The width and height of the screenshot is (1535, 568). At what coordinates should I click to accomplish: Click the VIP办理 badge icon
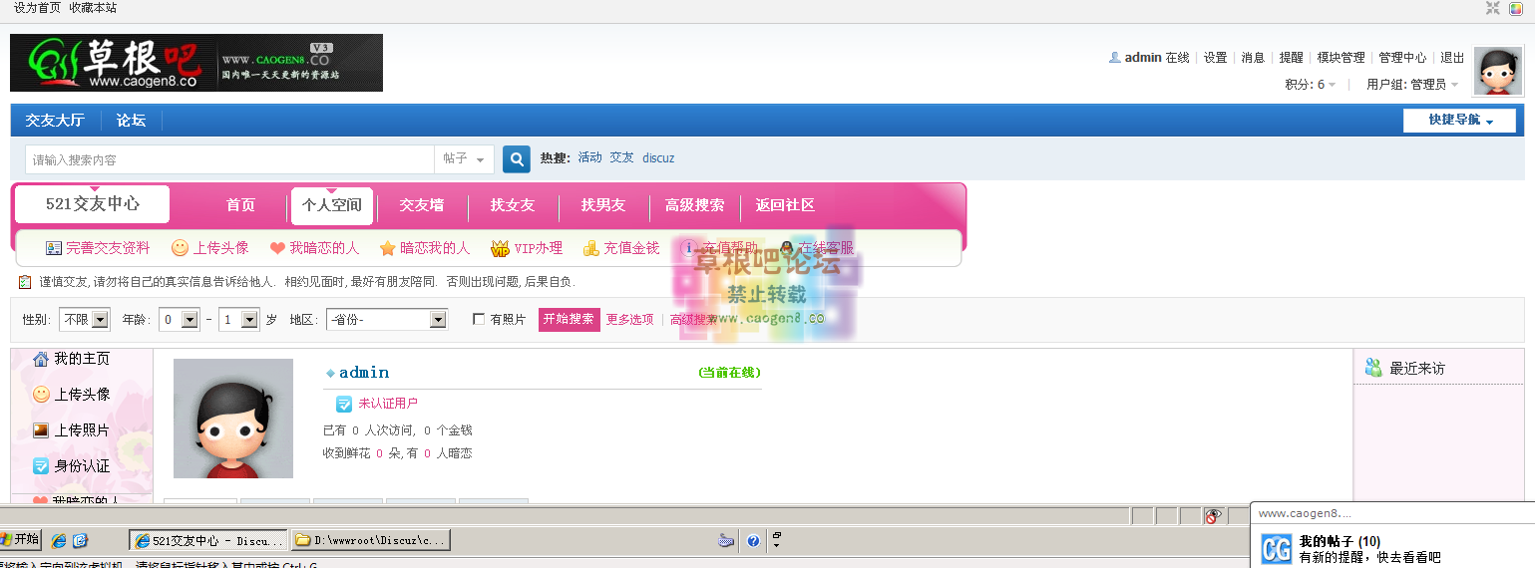point(500,248)
